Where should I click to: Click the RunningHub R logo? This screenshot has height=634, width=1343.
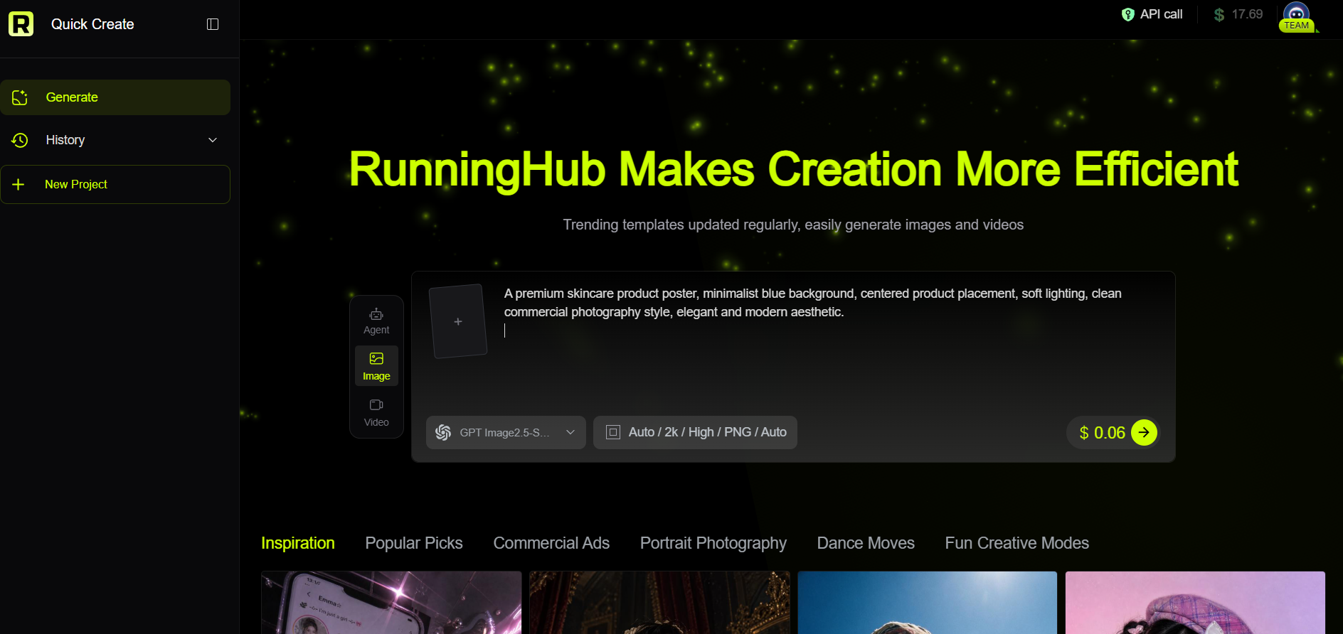pos(21,24)
